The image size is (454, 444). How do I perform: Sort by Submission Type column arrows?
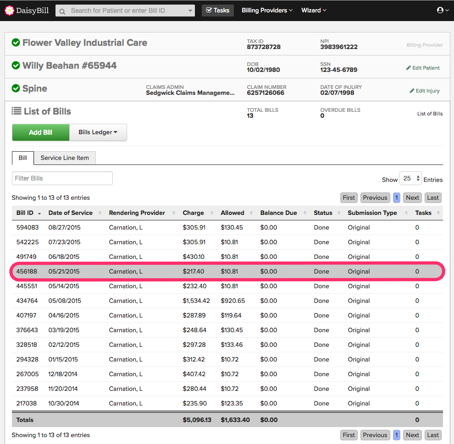(406, 213)
